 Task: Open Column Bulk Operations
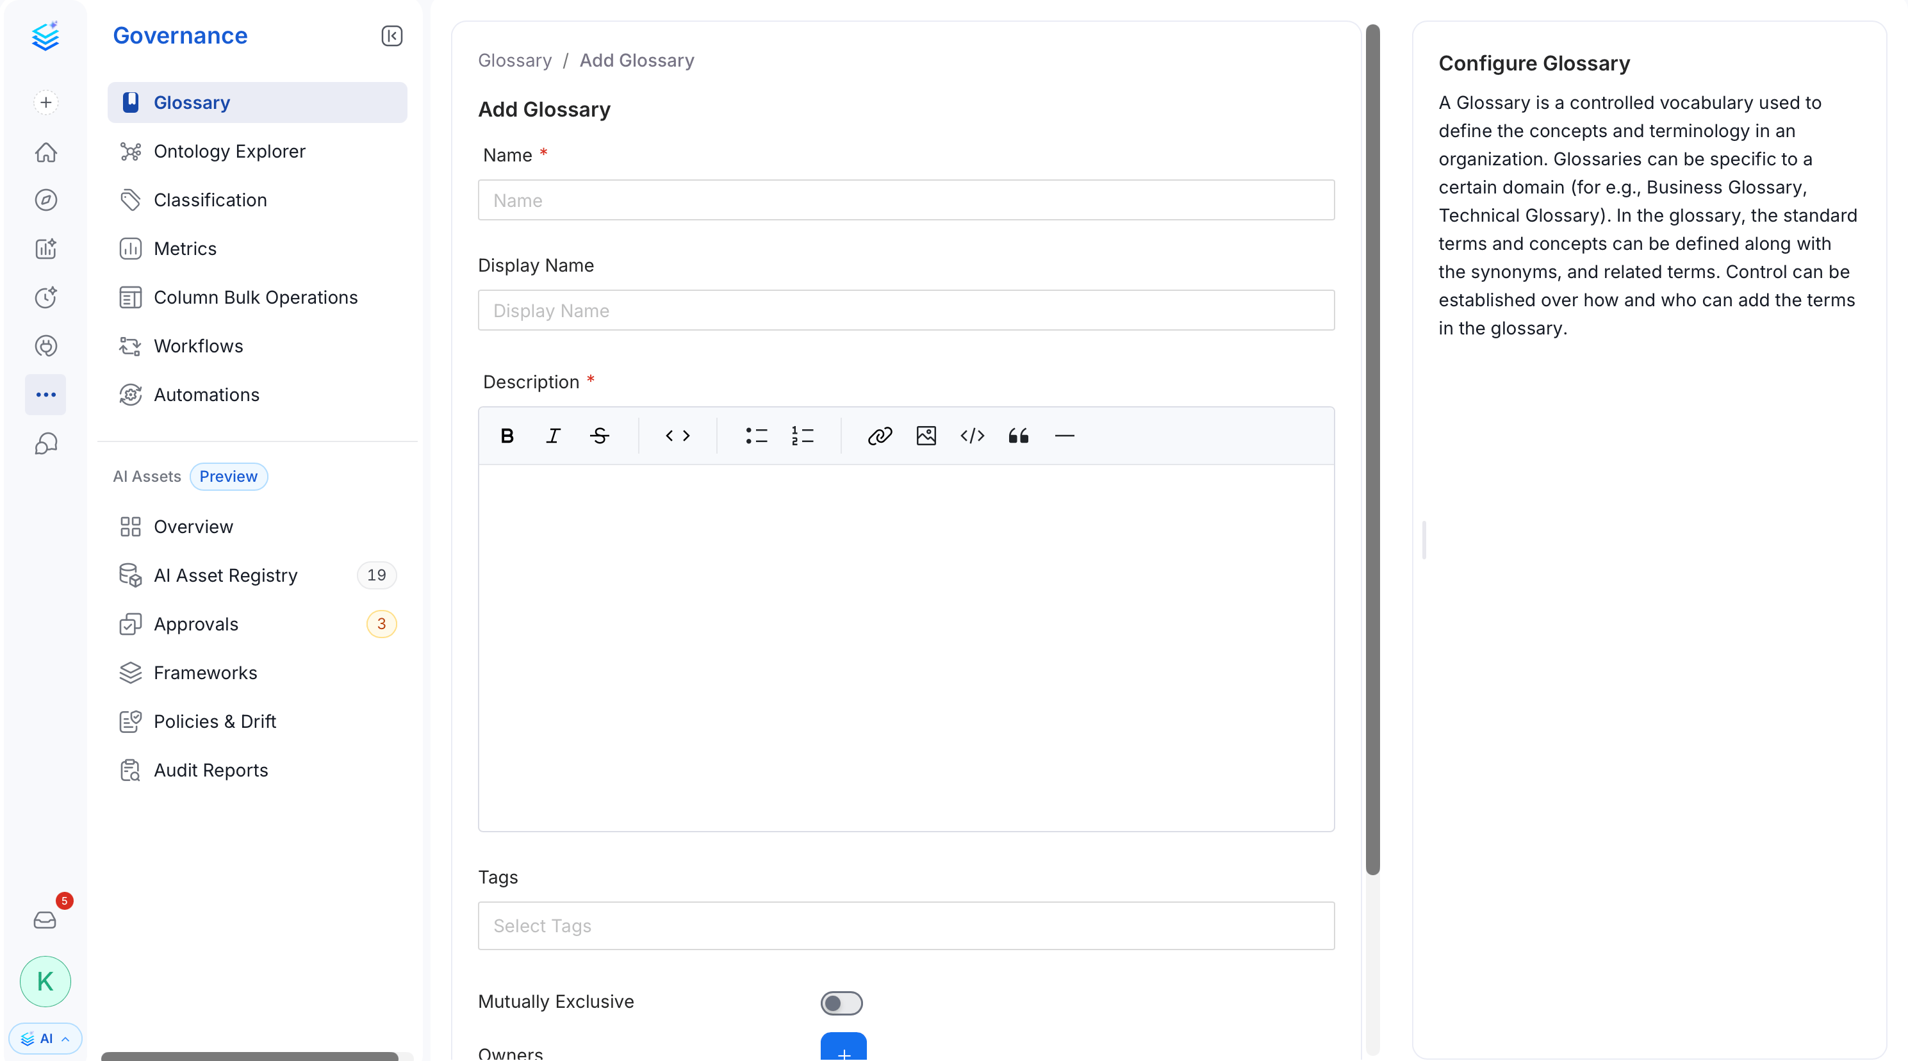click(x=257, y=297)
